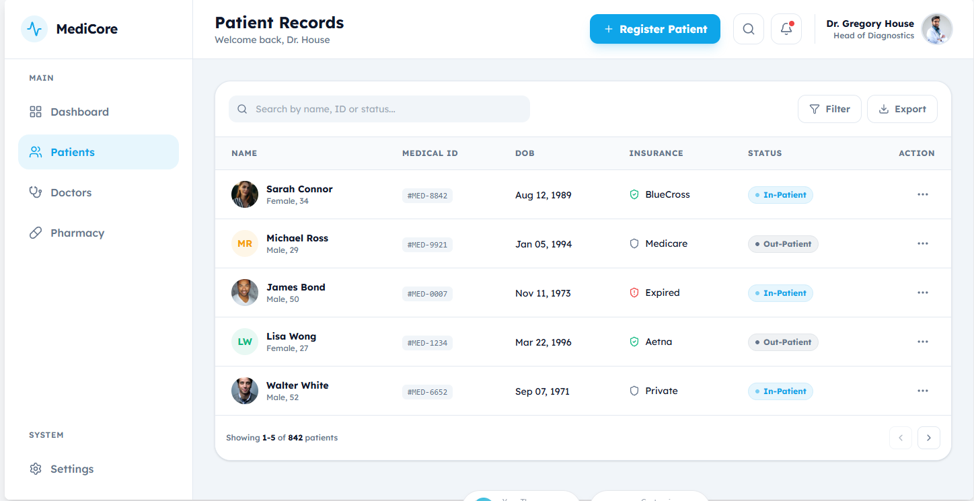Click the Register Patient button

(x=654, y=29)
